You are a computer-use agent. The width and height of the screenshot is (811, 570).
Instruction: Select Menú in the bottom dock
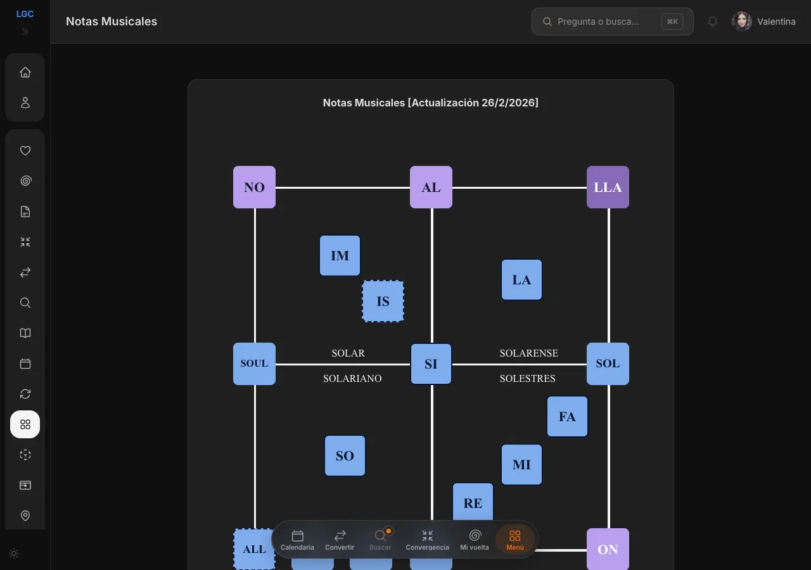coord(515,540)
